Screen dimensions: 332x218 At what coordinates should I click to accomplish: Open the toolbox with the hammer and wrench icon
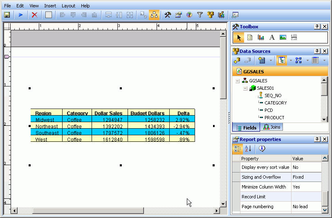(168, 15)
